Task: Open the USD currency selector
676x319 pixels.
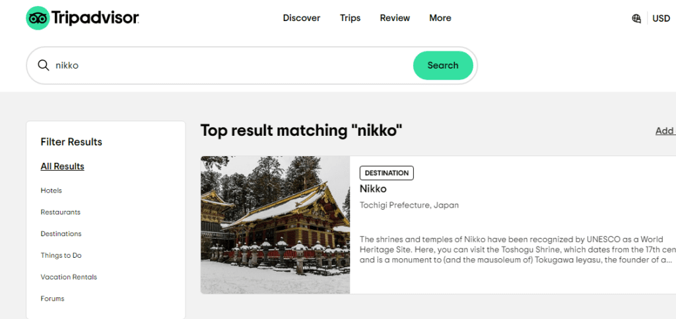Action: [x=661, y=18]
